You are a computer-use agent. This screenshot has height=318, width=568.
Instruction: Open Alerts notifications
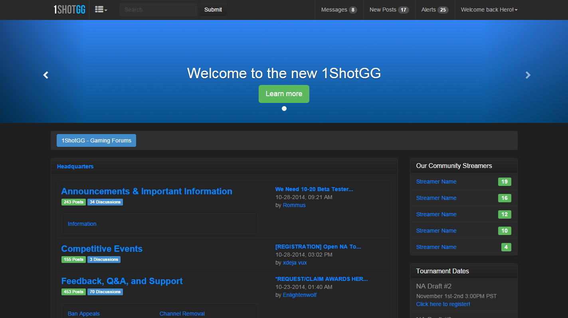click(x=435, y=10)
